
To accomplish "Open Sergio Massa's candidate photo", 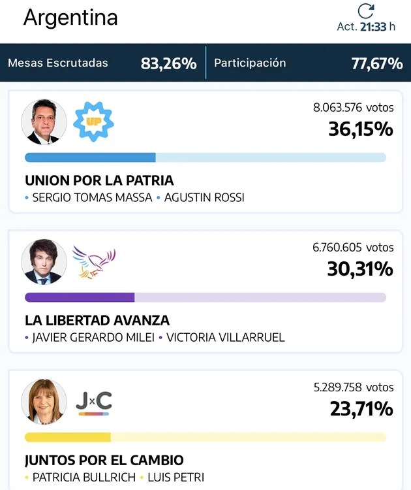I will pos(44,122).
